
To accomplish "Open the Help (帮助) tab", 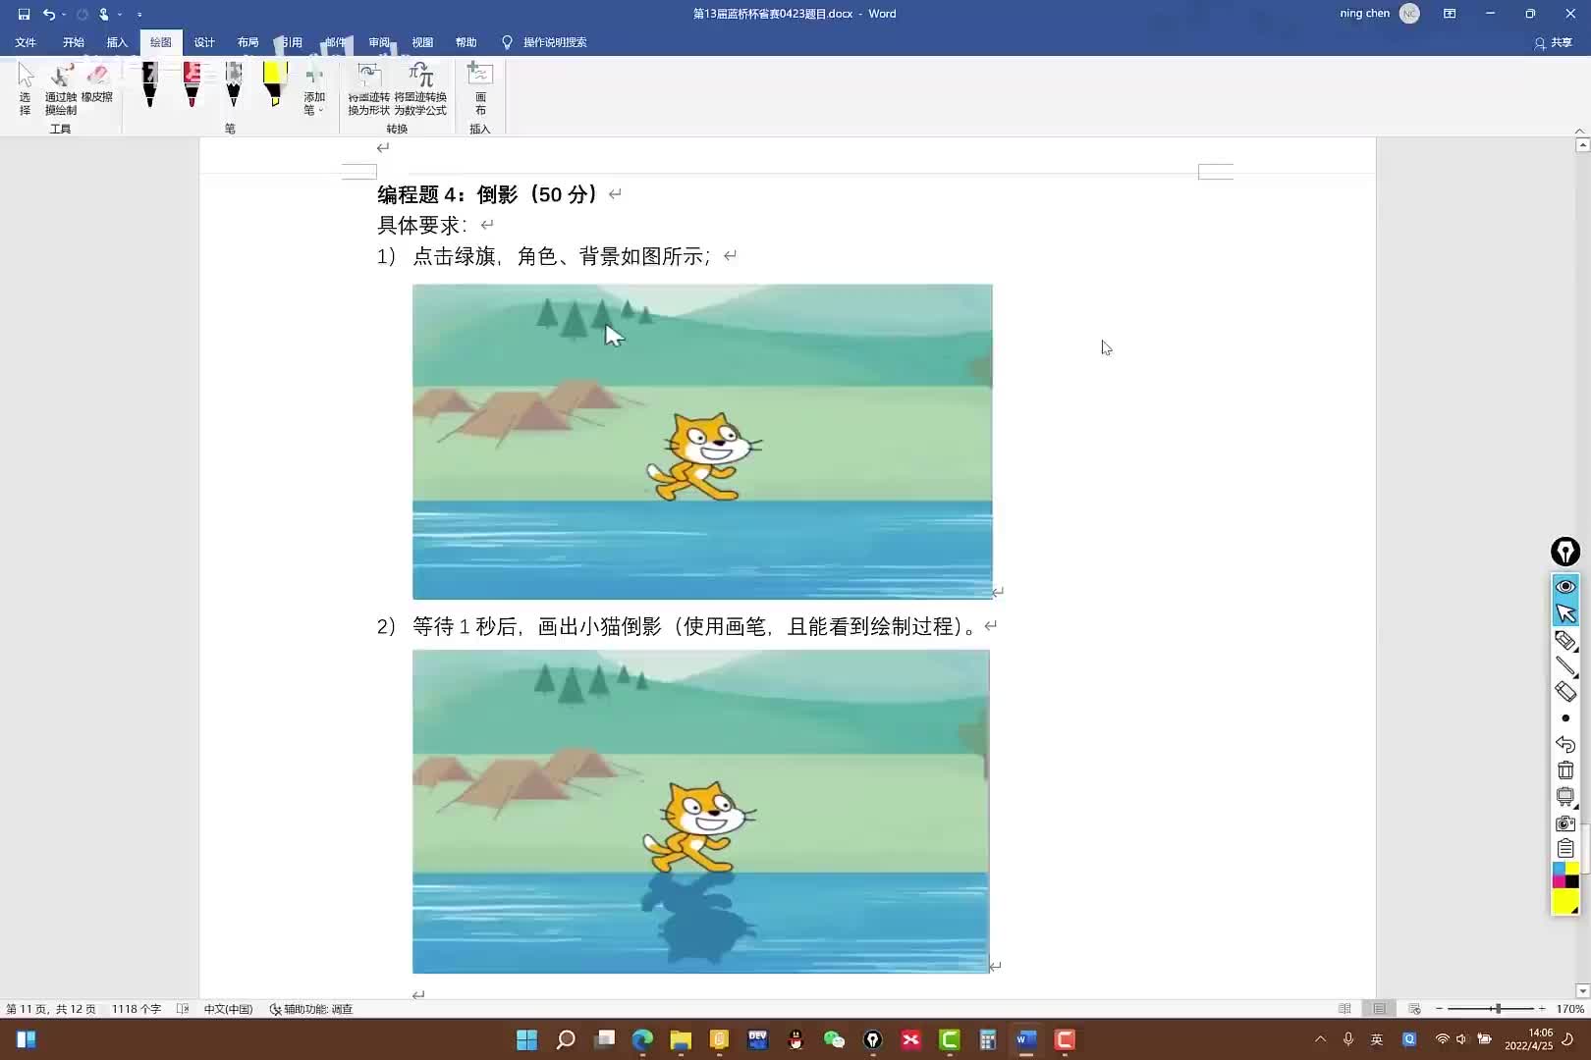I will point(466,42).
